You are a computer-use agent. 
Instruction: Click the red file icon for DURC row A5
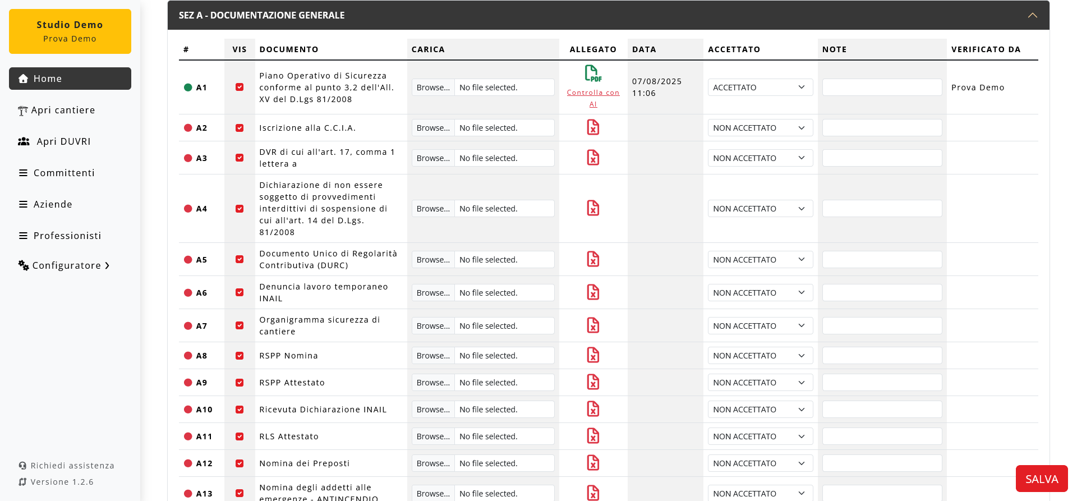pyautogui.click(x=593, y=259)
